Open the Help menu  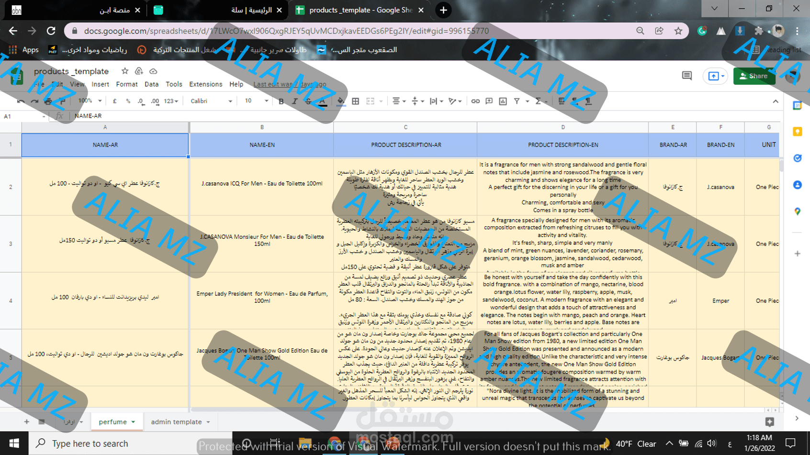(236, 84)
